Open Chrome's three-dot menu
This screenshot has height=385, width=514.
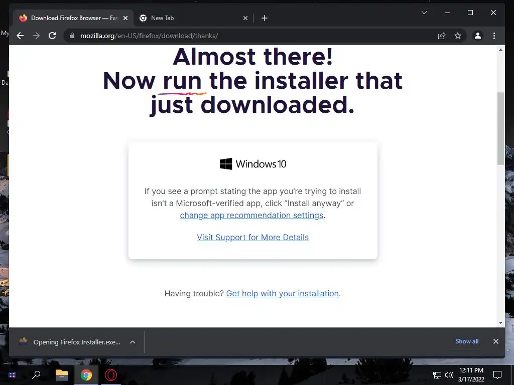coord(494,36)
